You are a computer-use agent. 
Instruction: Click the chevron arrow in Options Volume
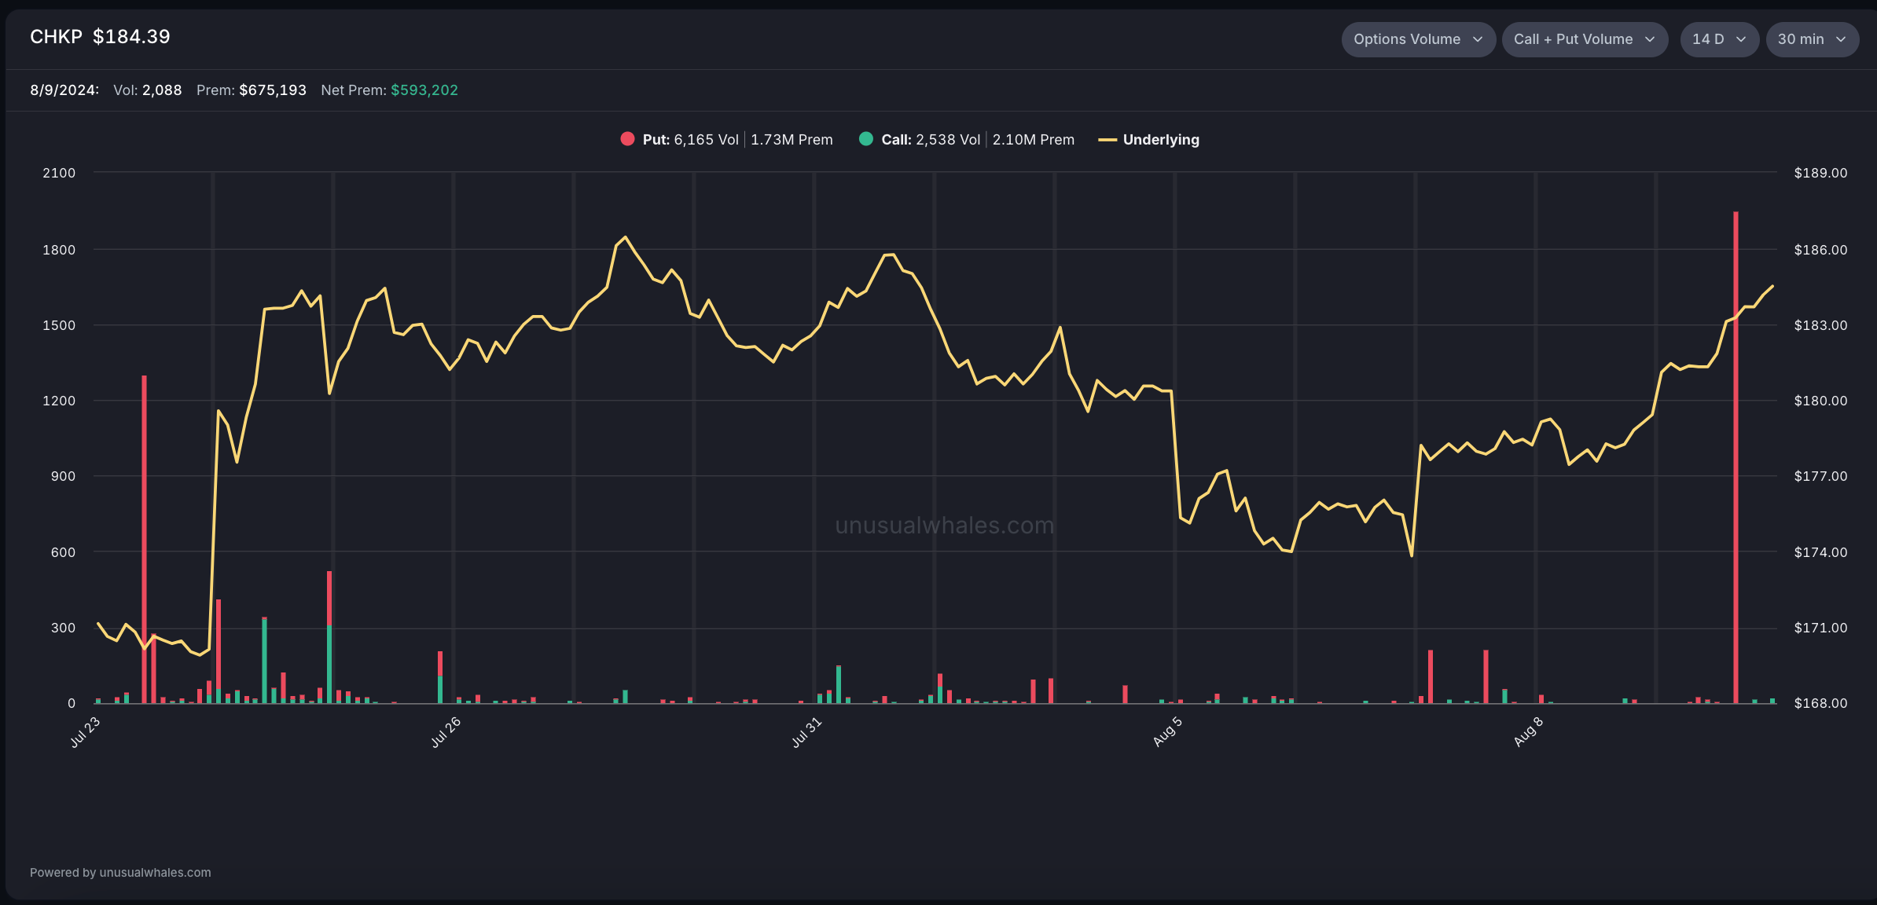(x=1478, y=39)
